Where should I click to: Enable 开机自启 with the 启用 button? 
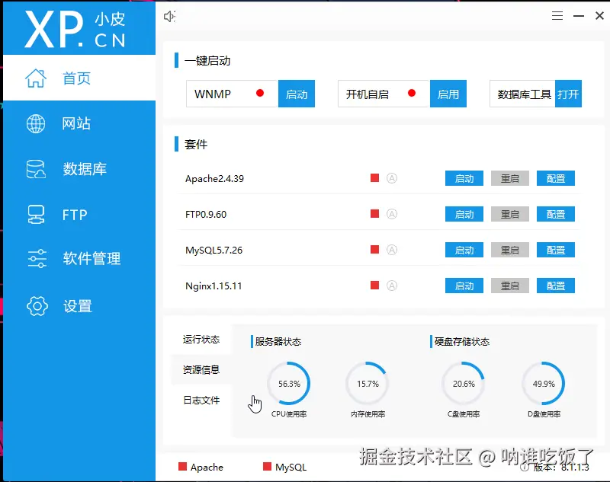[x=448, y=94]
